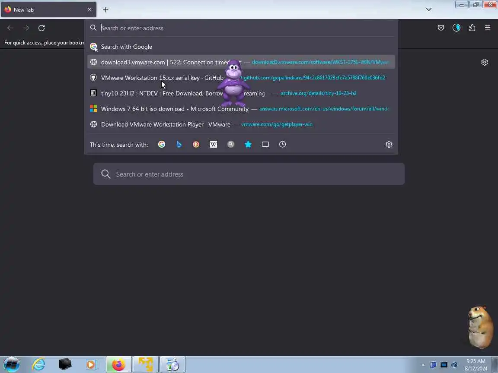Click the archive.org/details/tiny-10-23-h2 URL

pos(319,93)
